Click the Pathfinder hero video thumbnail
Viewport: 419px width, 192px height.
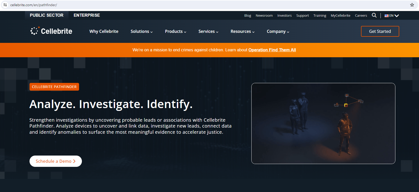pos(323,123)
